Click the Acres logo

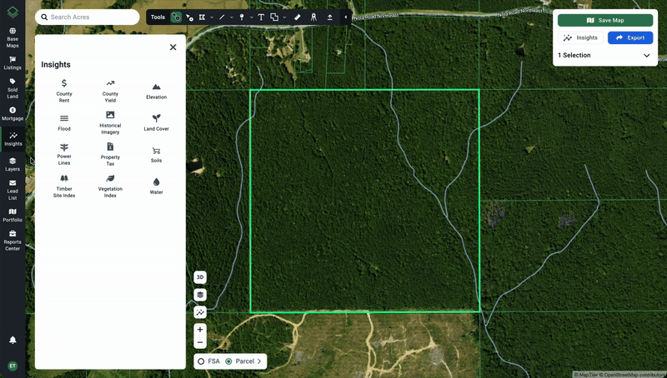click(x=13, y=12)
